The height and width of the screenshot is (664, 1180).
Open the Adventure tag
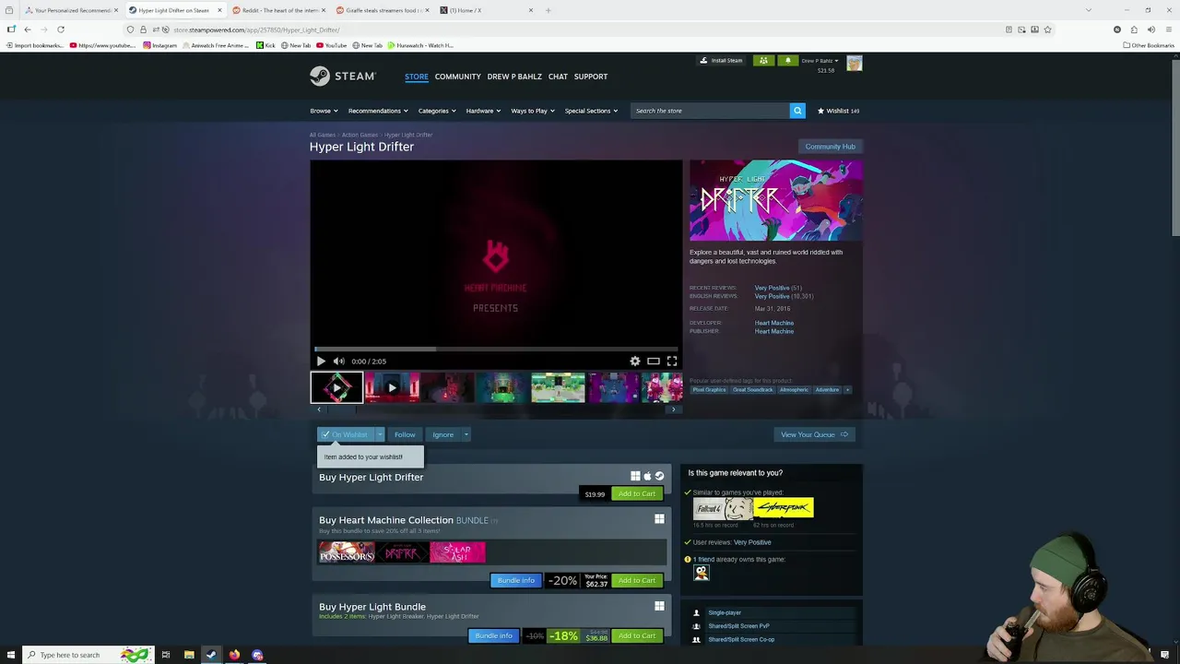click(827, 390)
